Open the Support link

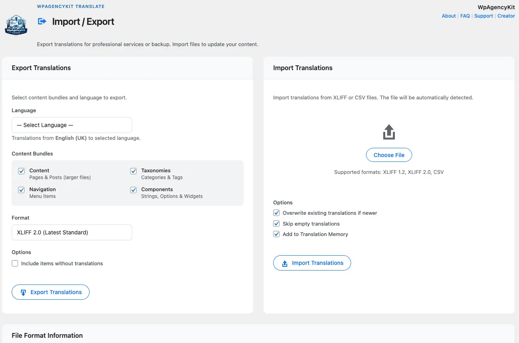tap(484, 16)
